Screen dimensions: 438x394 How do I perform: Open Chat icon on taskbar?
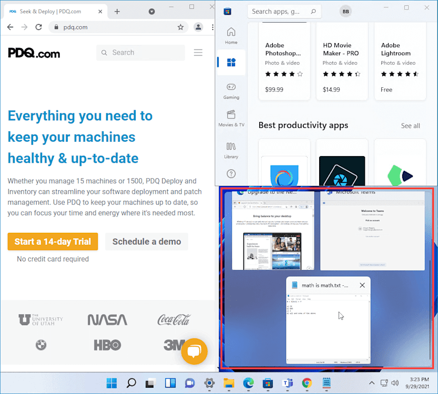(190, 383)
